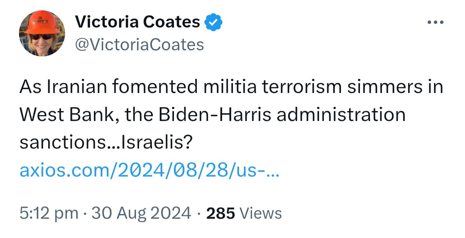Click the blue verified checkmark badge
Viewport: 465px width, 238px height.
pos(213,22)
